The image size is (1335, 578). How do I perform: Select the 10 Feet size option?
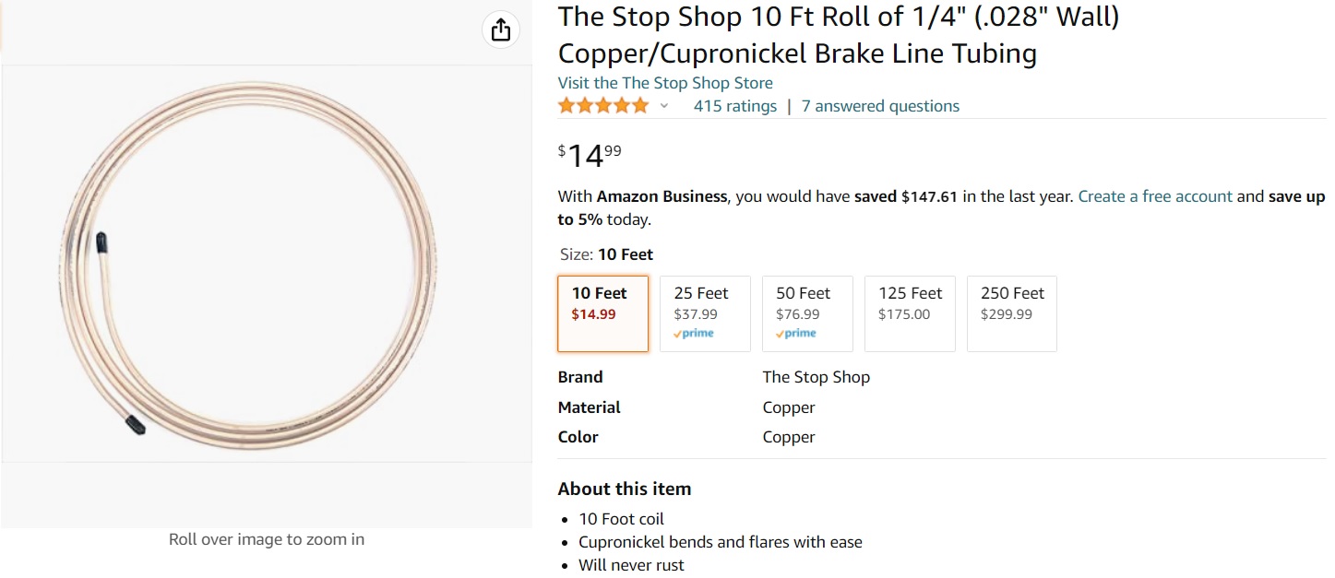pos(602,313)
